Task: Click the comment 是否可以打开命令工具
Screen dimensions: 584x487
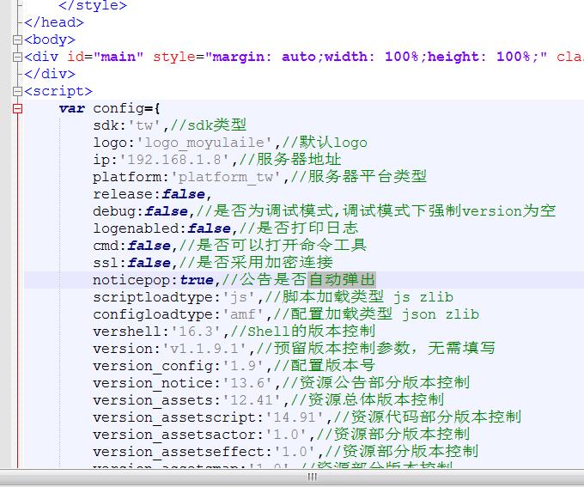Action: tap(281, 246)
